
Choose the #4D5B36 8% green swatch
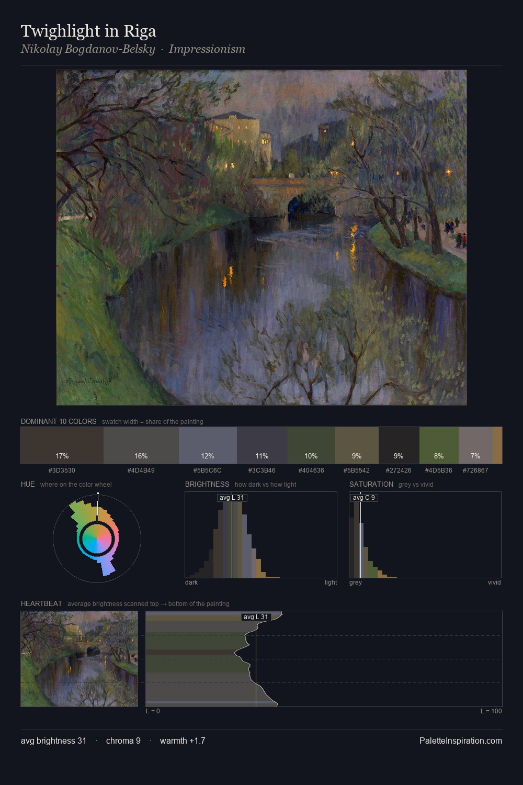point(439,445)
